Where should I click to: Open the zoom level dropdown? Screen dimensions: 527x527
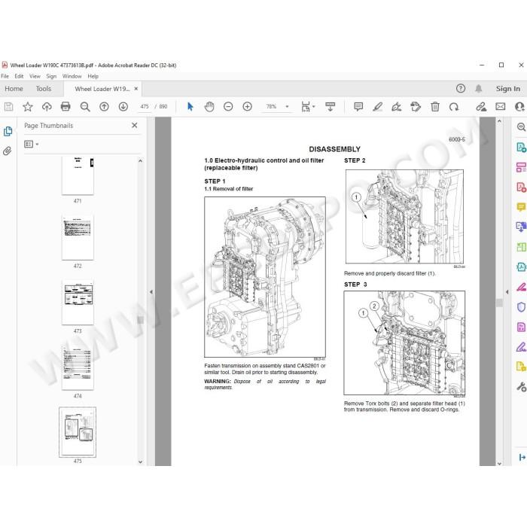point(287,107)
